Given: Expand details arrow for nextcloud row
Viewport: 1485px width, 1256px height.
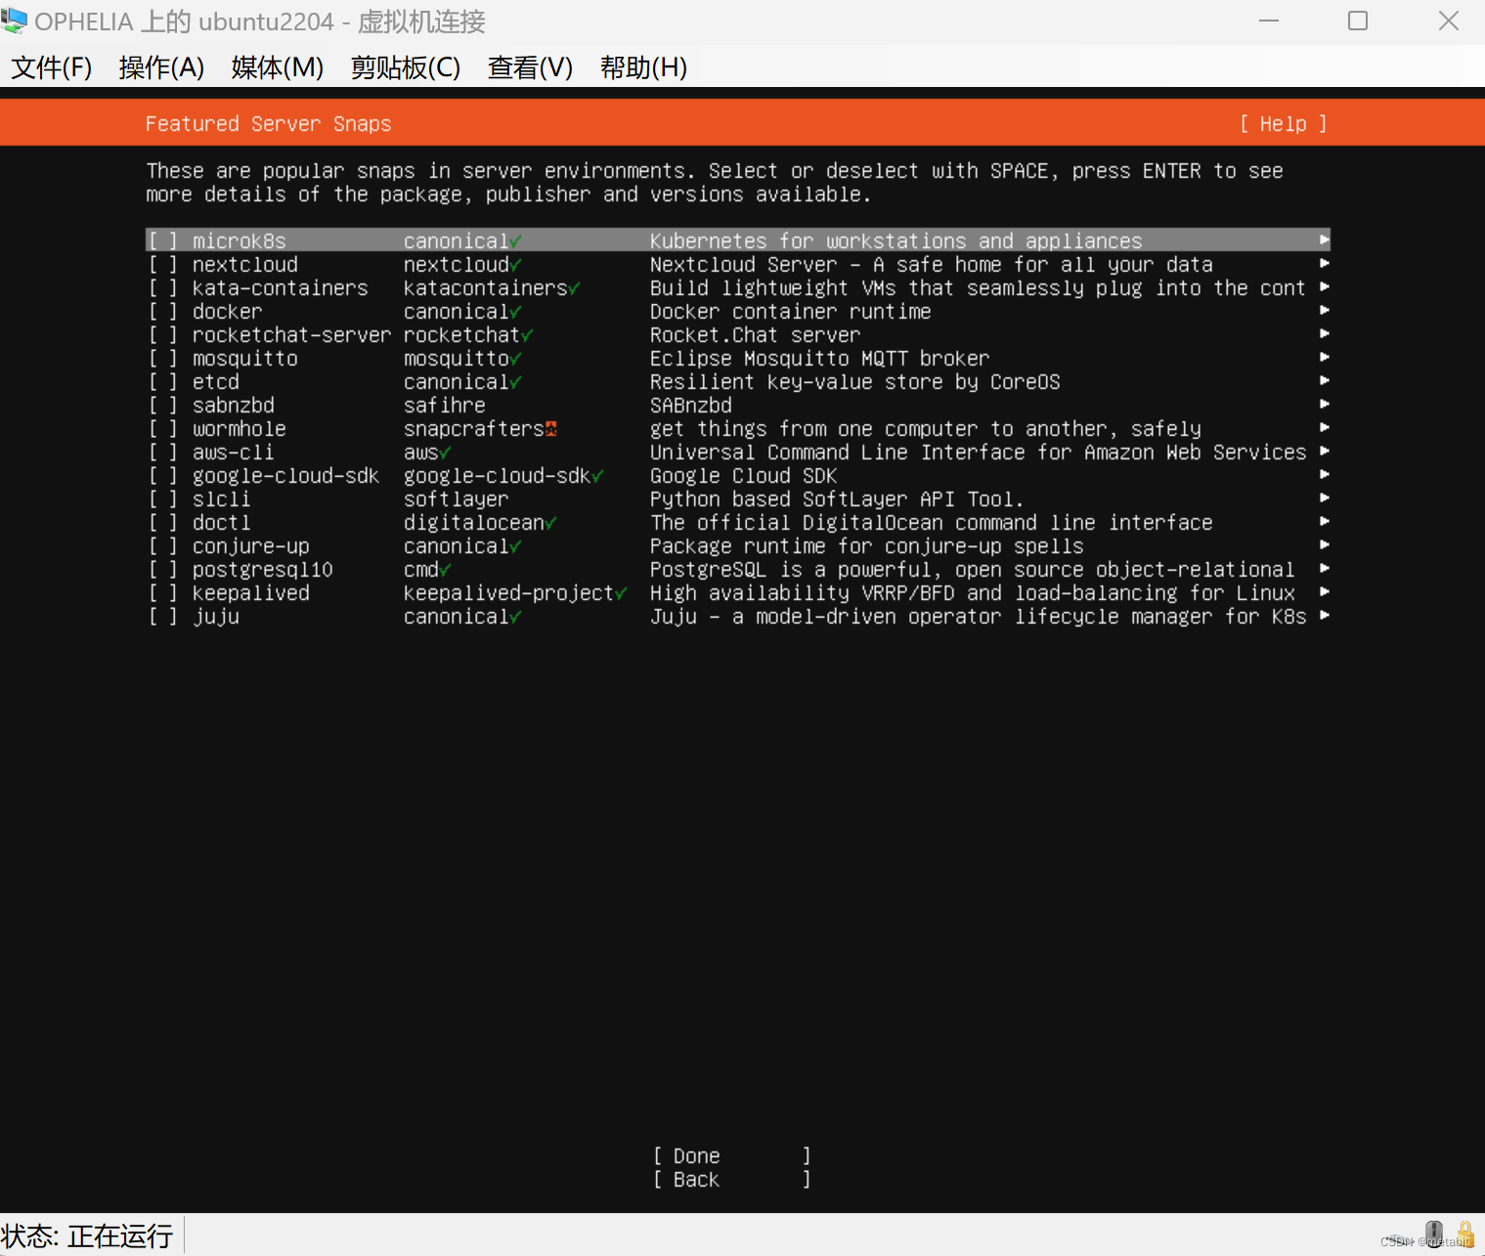Looking at the screenshot, I should click(x=1325, y=263).
